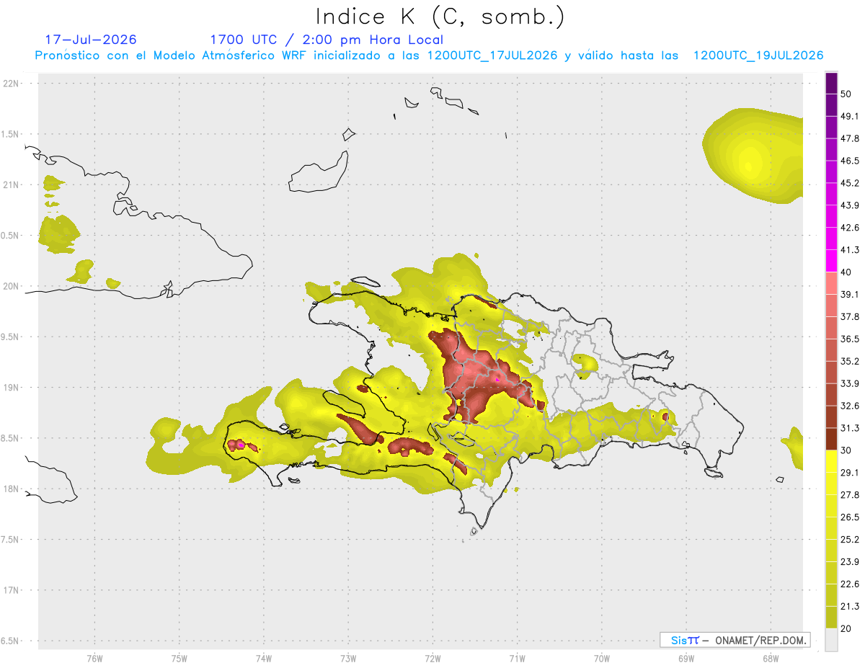Click the '49.1' color bar value

click(x=850, y=116)
